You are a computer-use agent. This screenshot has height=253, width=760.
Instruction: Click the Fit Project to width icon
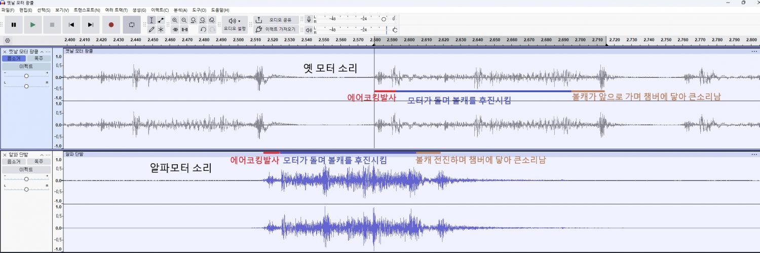[203, 20]
